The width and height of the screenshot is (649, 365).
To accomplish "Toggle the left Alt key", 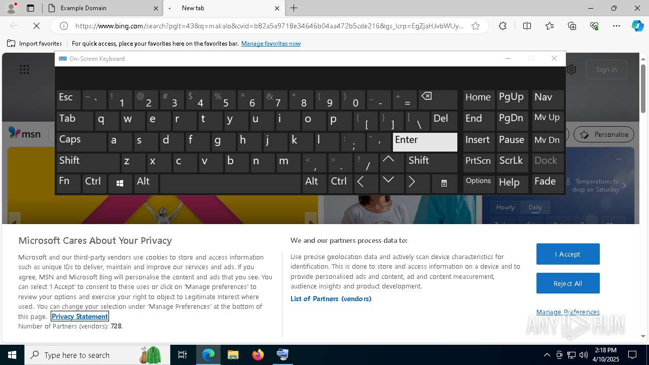I will point(146,184).
